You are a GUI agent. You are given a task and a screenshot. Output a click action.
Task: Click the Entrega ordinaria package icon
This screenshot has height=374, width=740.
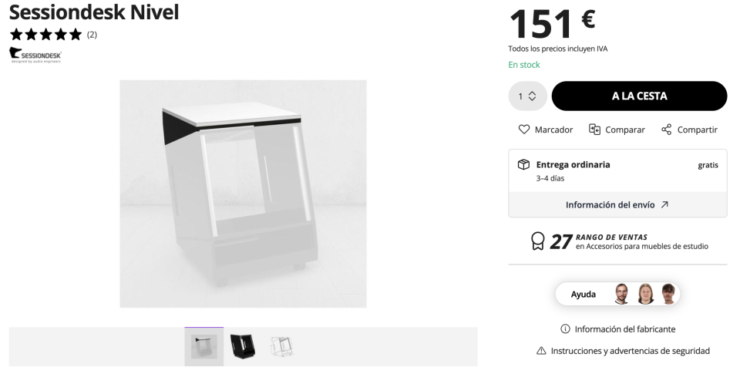pyautogui.click(x=523, y=164)
